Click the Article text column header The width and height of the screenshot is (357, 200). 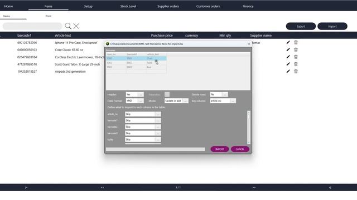click(x=63, y=36)
